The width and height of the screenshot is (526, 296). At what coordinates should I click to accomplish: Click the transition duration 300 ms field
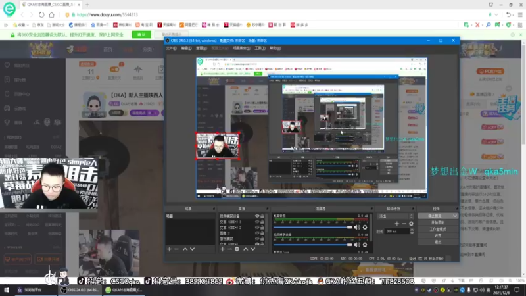(x=397, y=232)
